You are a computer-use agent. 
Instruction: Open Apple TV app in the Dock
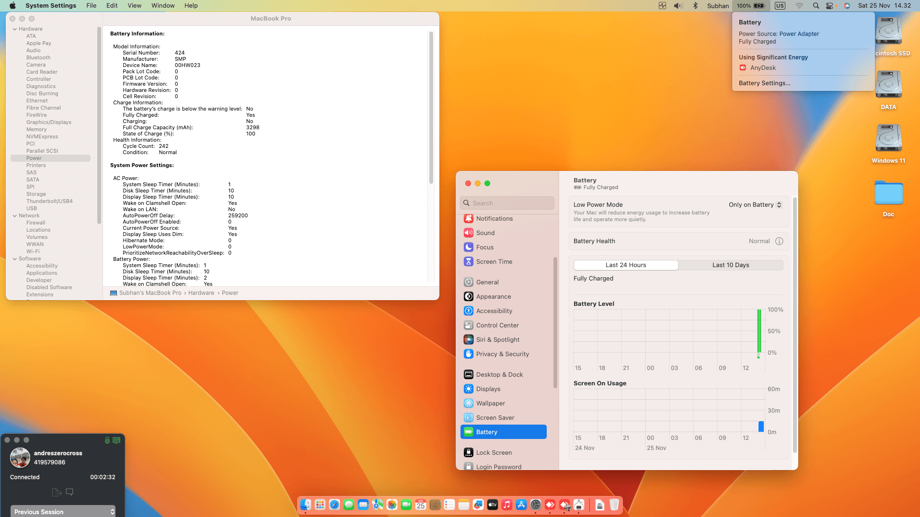pos(493,505)
